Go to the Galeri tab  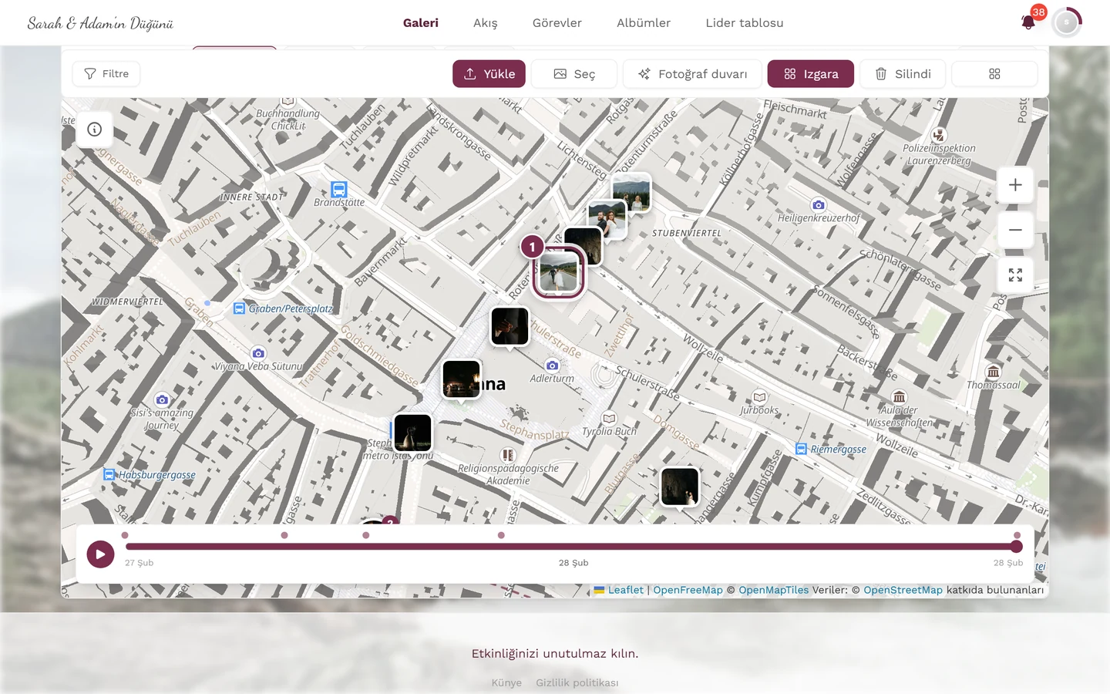click(x=421, y=23)
